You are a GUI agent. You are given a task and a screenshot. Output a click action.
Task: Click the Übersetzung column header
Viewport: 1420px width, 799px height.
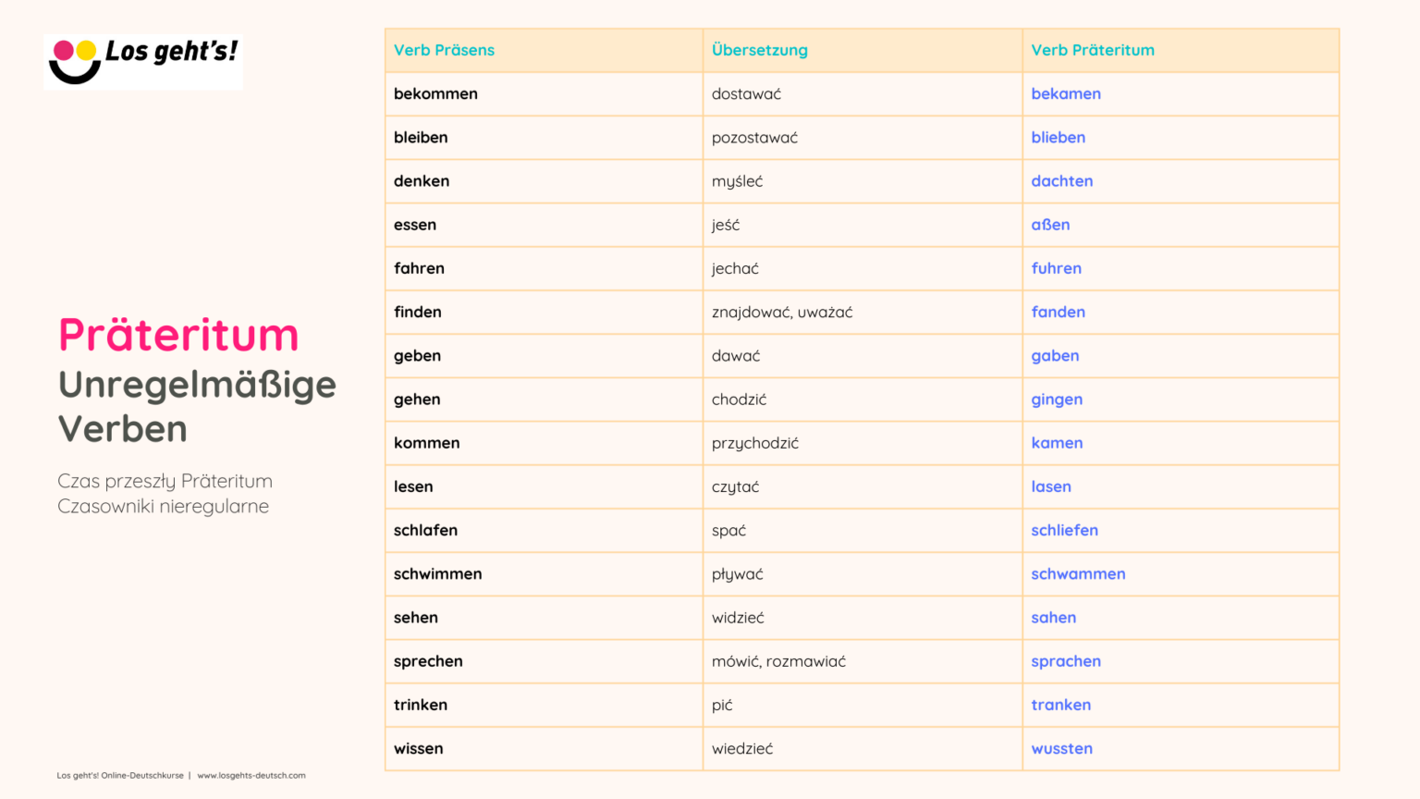[x=759, y=50]
